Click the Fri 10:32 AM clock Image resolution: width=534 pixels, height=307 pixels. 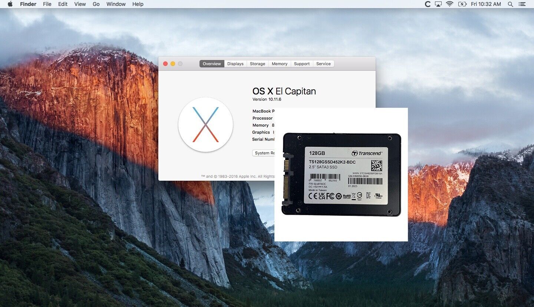click(486, 4)
